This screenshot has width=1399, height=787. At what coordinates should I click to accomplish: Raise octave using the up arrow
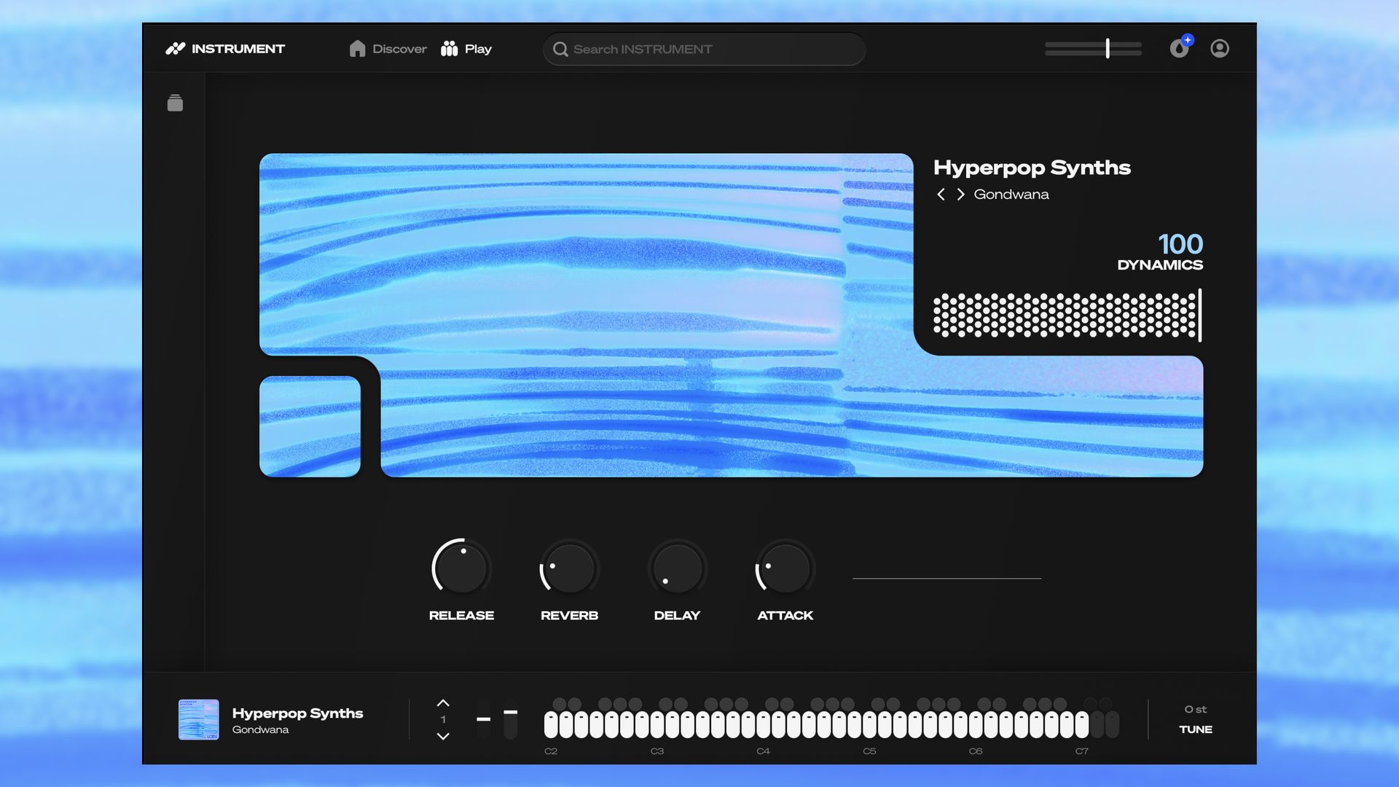(x=442, y=702)
